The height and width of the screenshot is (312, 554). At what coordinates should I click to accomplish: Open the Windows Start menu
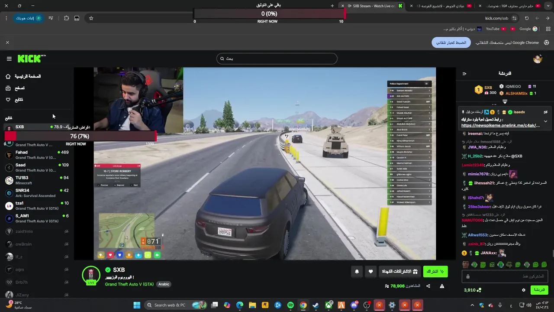tap(137, 305)
